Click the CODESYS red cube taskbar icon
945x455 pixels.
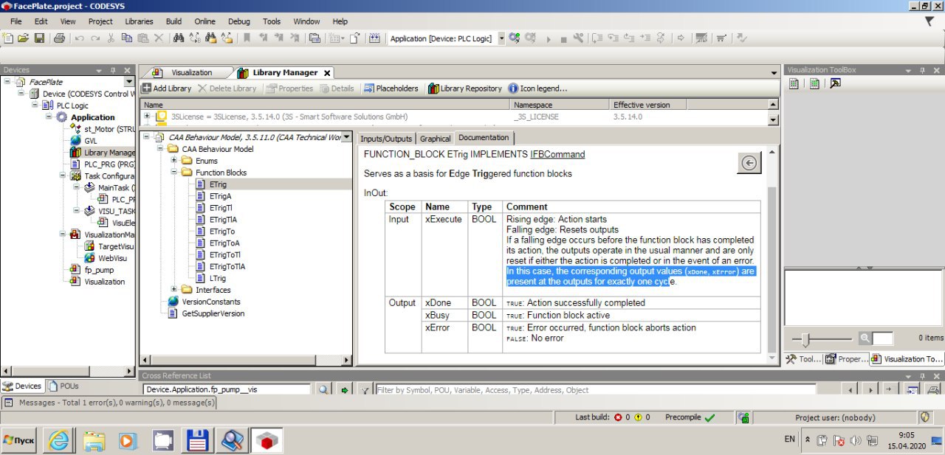(268, 440)
